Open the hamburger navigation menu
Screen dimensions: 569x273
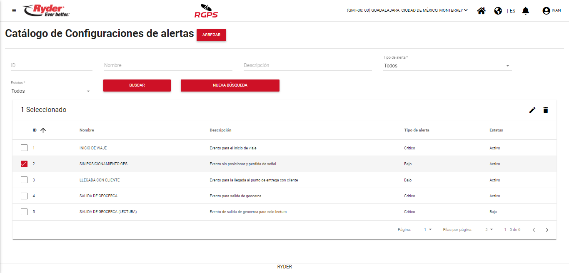click(14, 11)
